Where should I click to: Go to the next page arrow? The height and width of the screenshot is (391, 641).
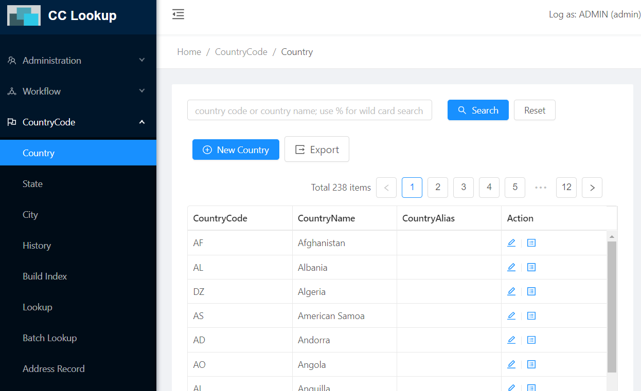pos(592,188)
